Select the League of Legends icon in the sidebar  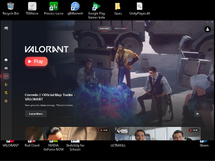(6, 85)
